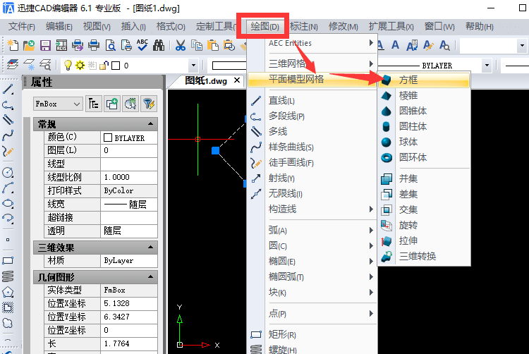Click the ABC spell check icon
This screenshot has width=529, height=354.
point(142,46)
